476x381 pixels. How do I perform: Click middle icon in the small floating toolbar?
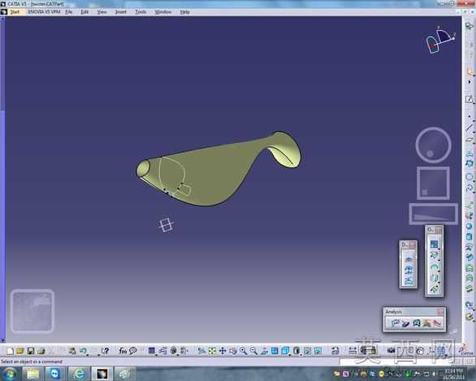click(409, 270)
